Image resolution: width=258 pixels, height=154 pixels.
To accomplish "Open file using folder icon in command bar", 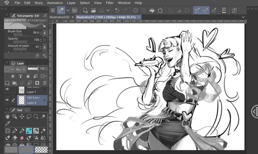I will tap(93, 10).
